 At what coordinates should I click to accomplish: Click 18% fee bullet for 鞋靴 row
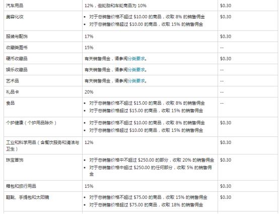pos(146,205)
